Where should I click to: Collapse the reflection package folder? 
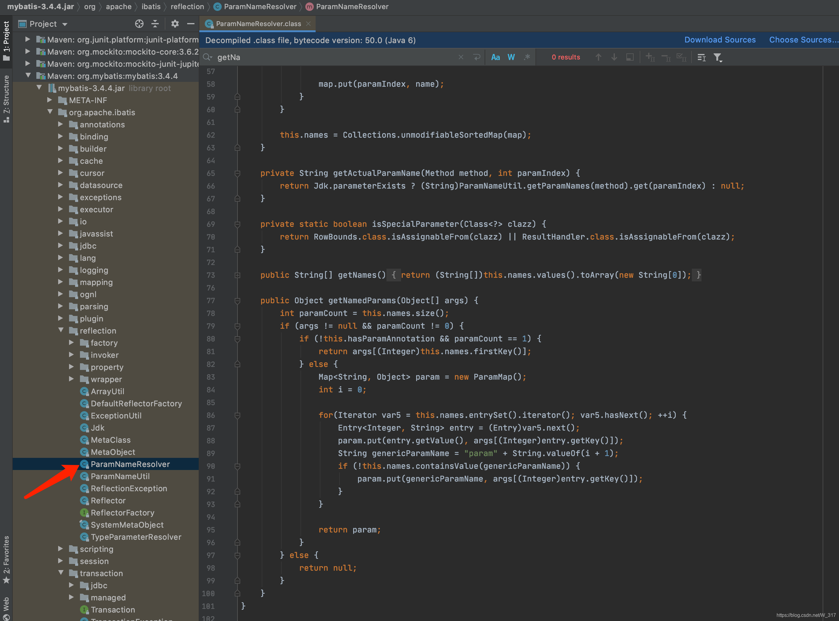click(61, 331)
